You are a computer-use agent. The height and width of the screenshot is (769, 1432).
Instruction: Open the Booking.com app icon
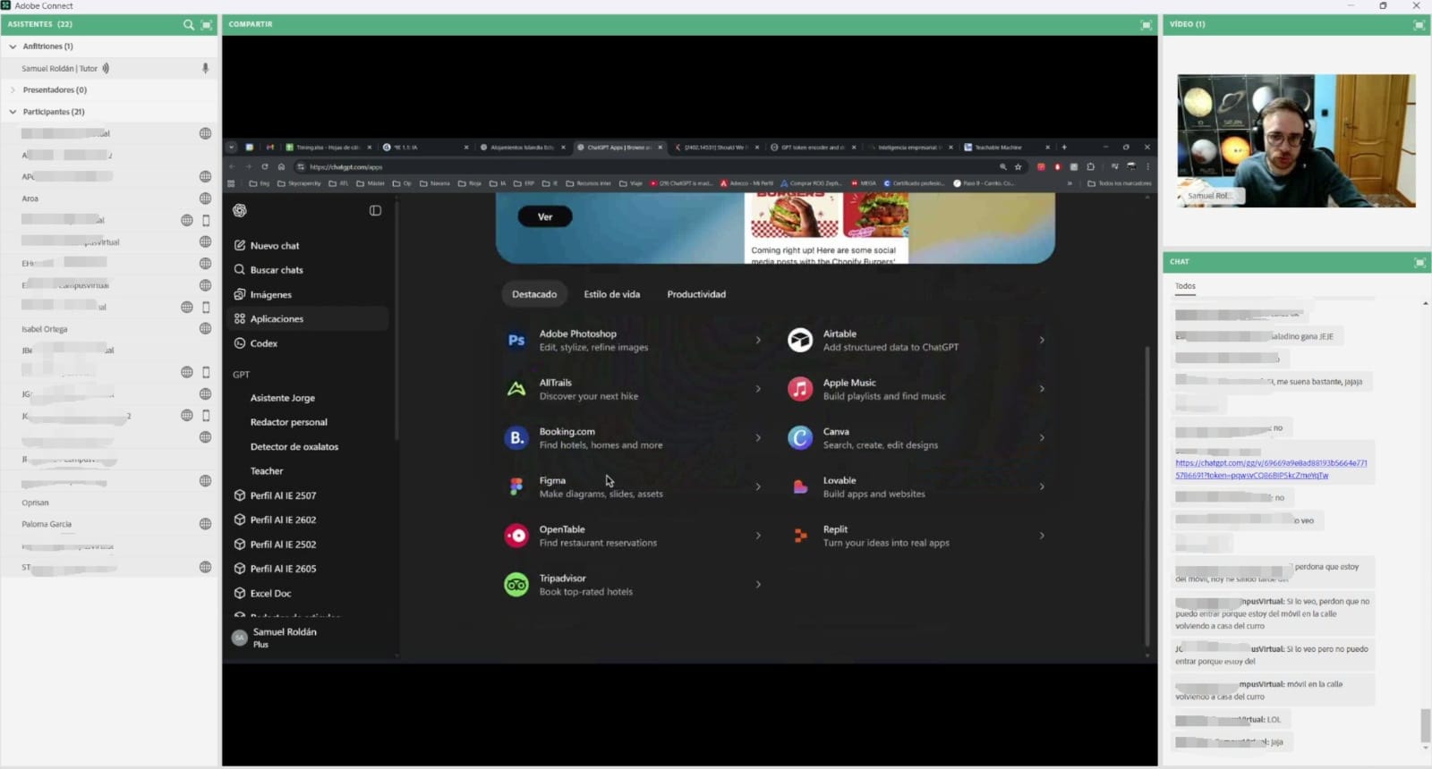516,438
